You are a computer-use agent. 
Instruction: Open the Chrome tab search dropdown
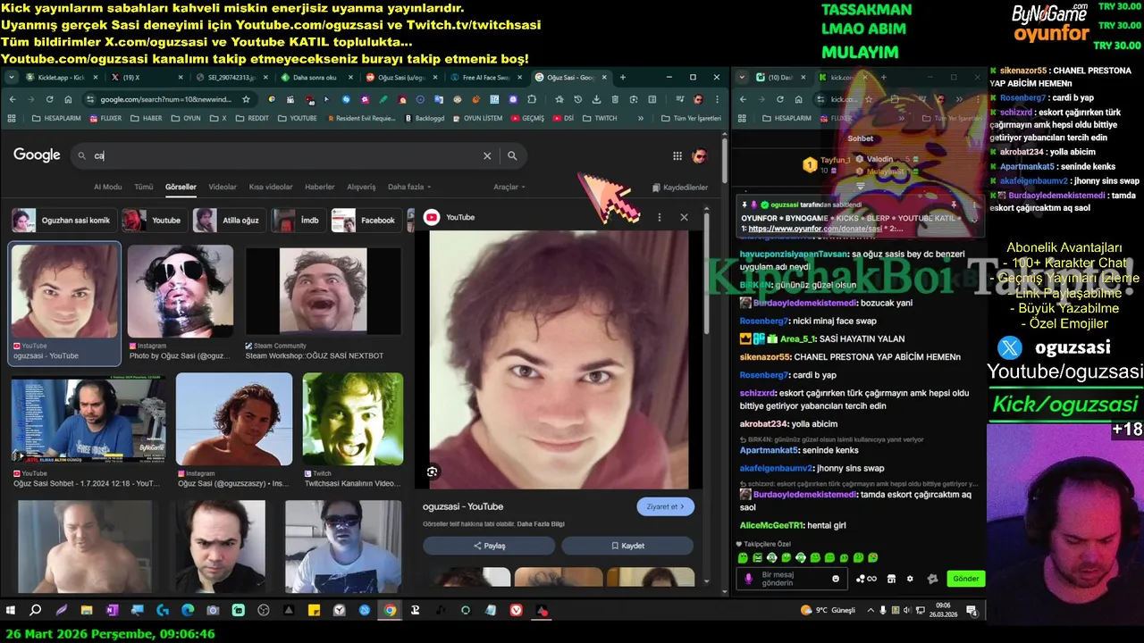[13, 78]
